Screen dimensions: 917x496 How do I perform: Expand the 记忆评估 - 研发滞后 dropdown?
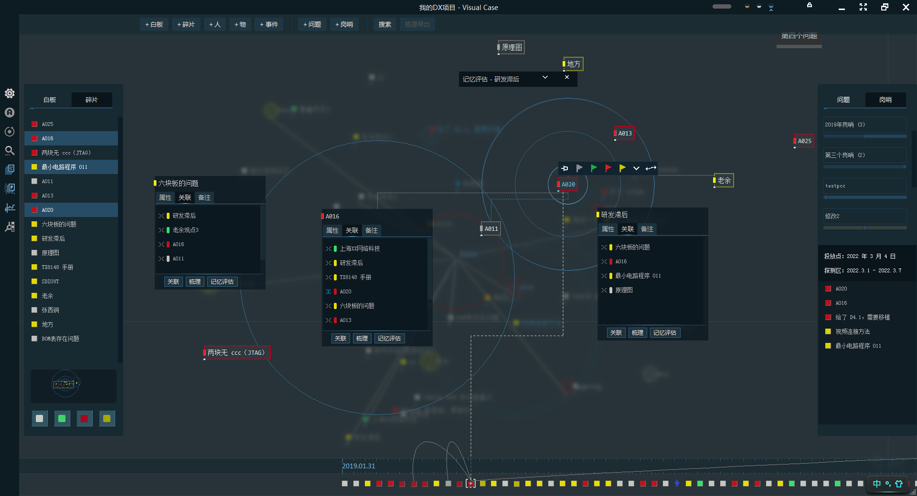click(x=545, y=77)
